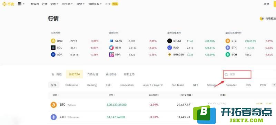Open the market overview pie icon
This screenshot has height=125, width=276.
[262, 19]
